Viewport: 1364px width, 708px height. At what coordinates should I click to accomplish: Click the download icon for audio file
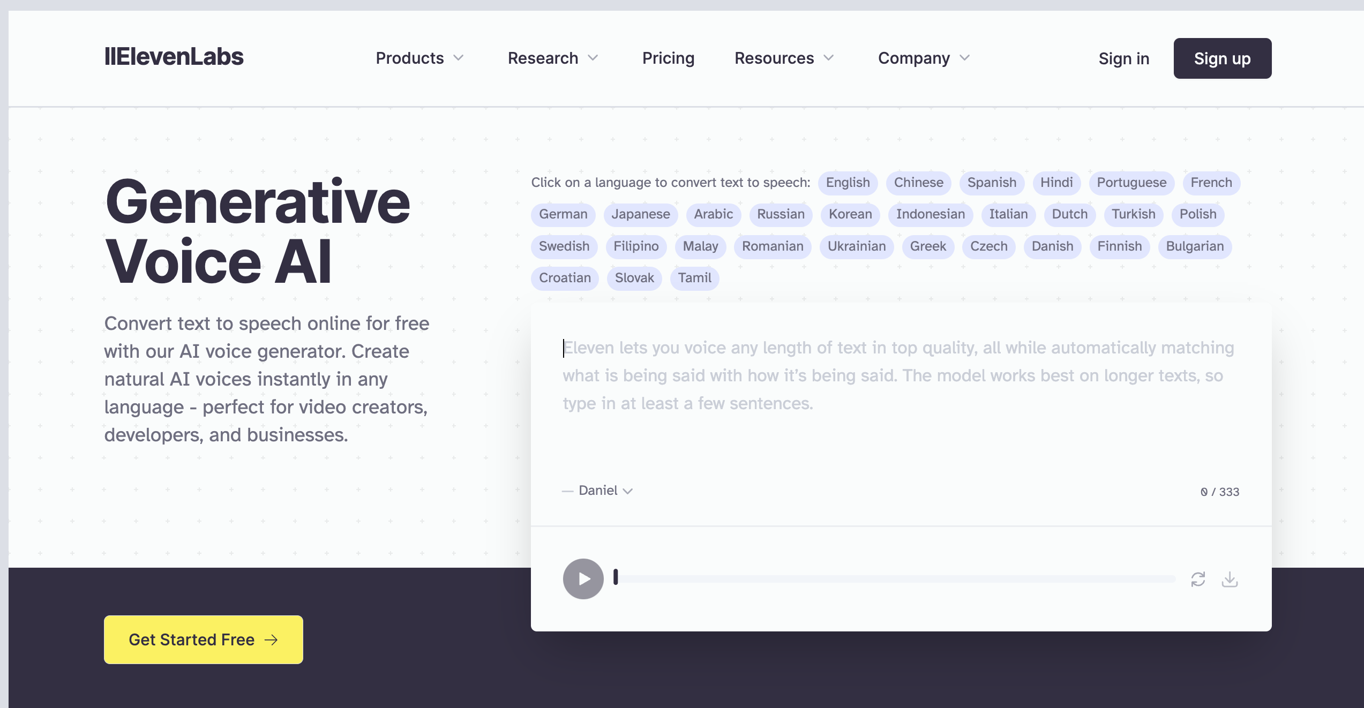tap(1230, 579)
